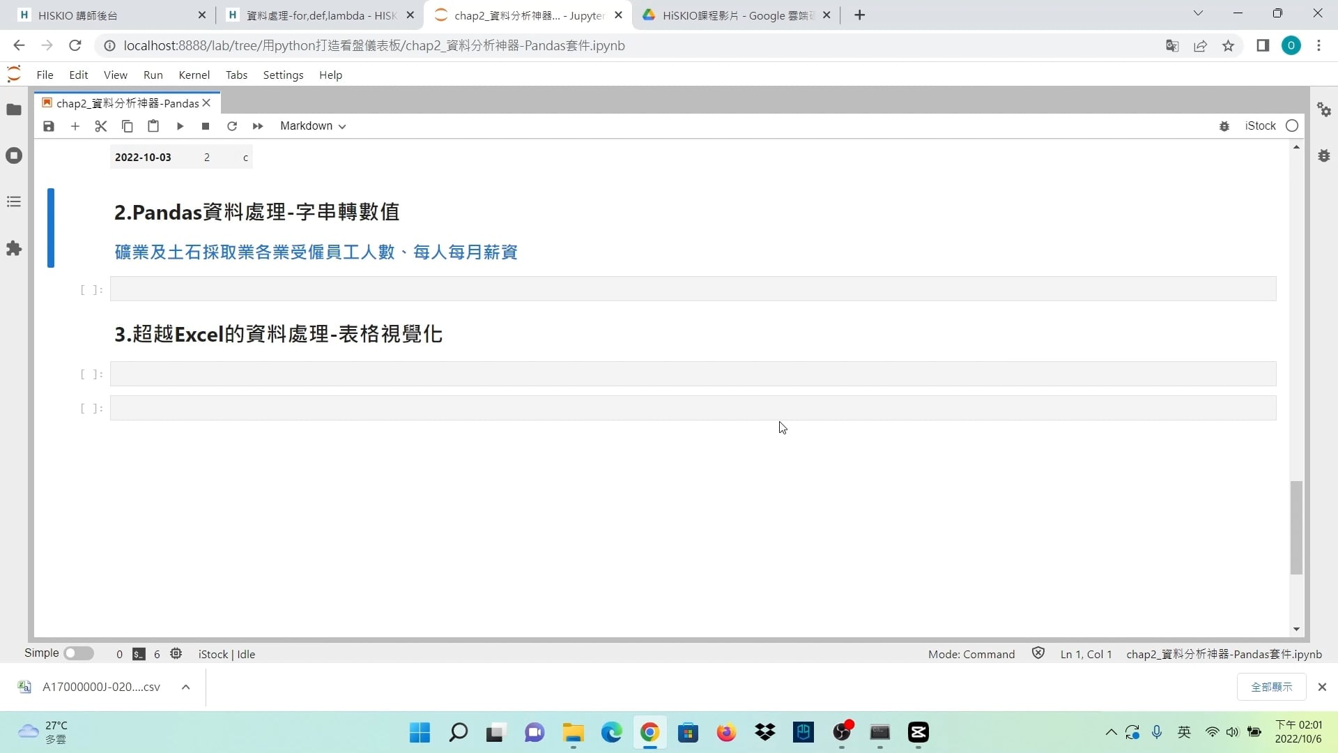Enable debugger with the bug icon
The height and width of the screenshot is (753, 1338).
pyautogui.click(x=1224, y=126)
